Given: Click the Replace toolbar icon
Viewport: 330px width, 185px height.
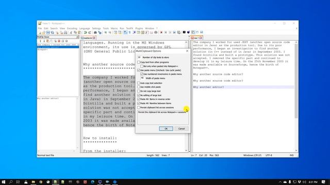Looking at the screenshot, I should 100,32.
